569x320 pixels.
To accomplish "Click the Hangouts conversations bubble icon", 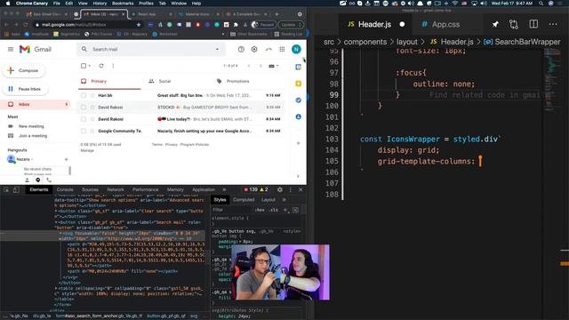I will tap(37, 180).
